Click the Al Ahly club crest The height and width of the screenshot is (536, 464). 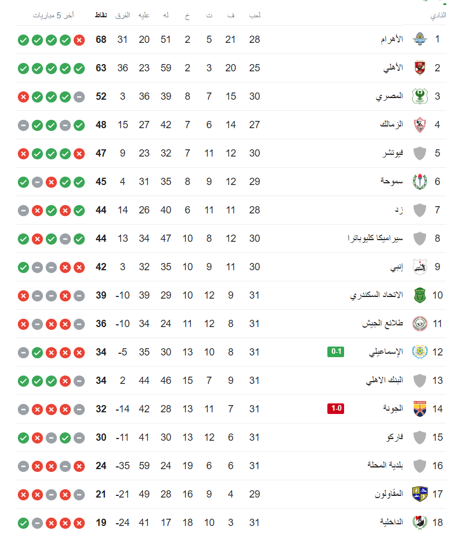(x=420, y=68)
